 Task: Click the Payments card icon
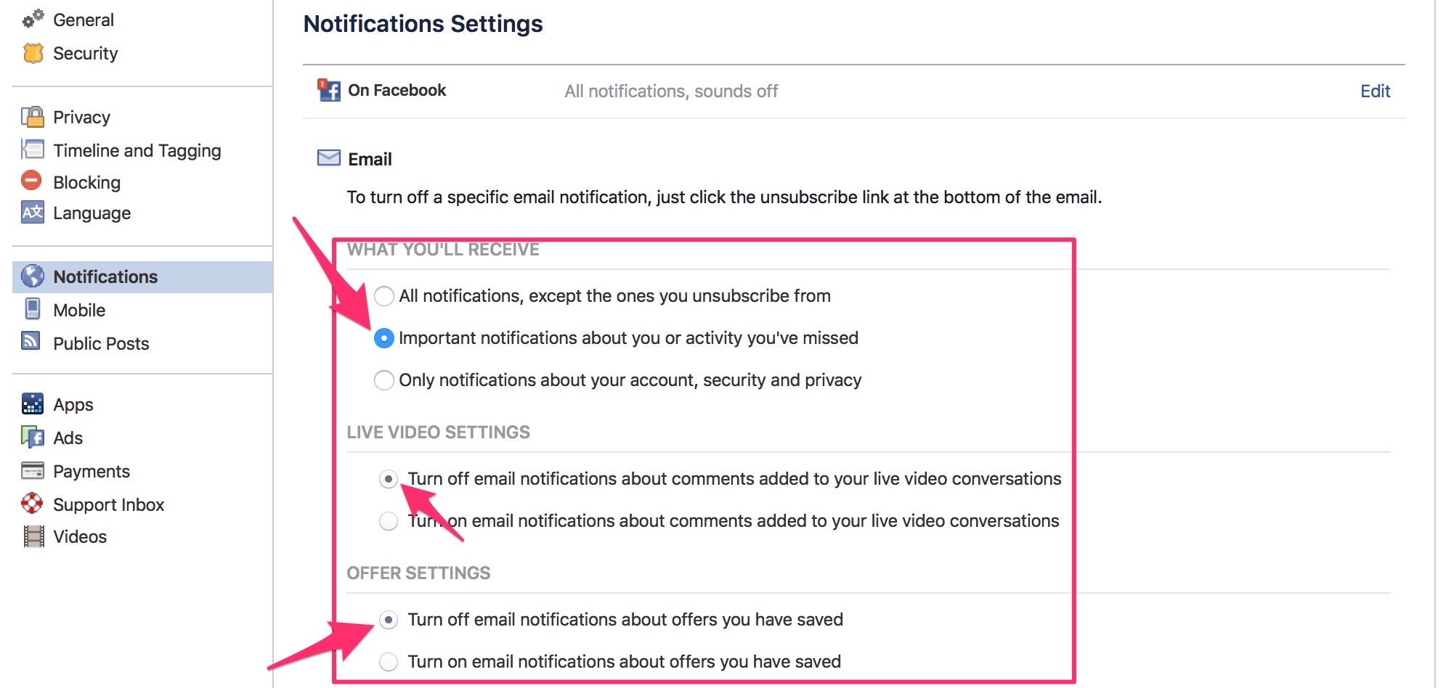pyautogui.click(x=33, y=471)
